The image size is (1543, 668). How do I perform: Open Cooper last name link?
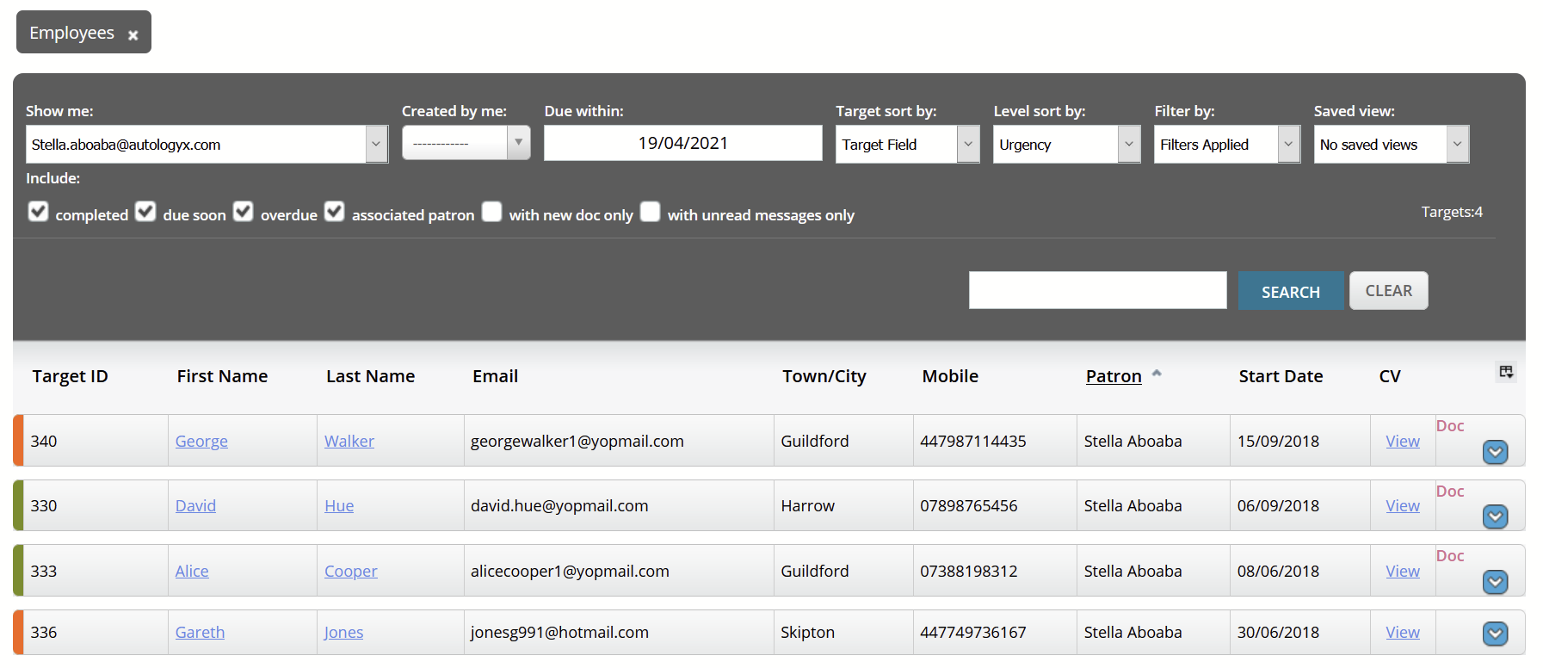tap(351, 571)
